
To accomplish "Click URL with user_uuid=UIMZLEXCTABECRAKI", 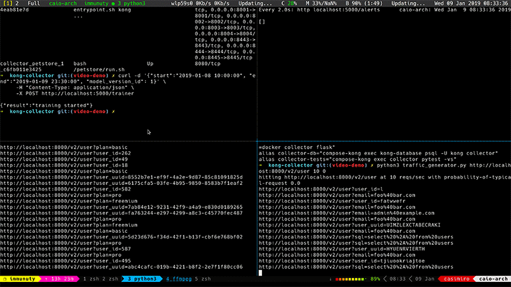I will tap(349, 225).
